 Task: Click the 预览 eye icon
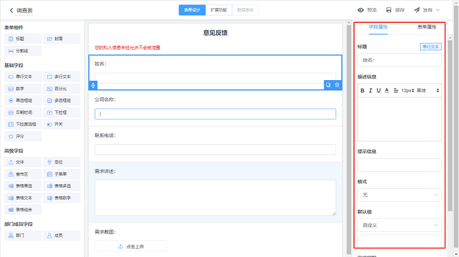pyautogui.click(x=361, y=10)
